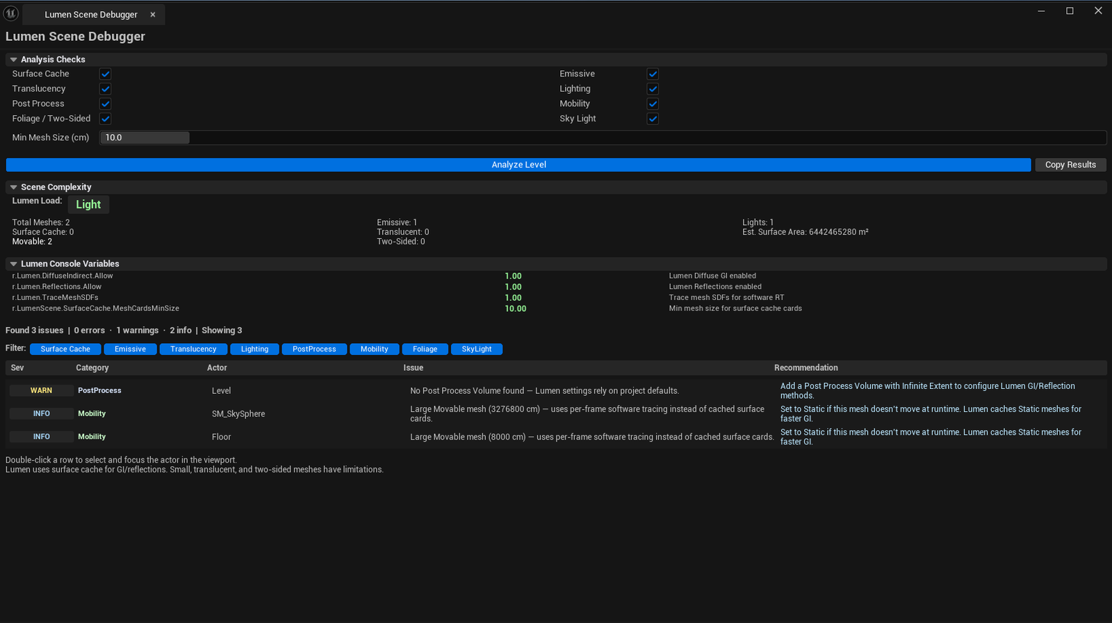Viewport: 1112px width, 623px height.
Task: Toggle the Mobility filter chip
Action: pyautogui.click(x=375, y=349)
